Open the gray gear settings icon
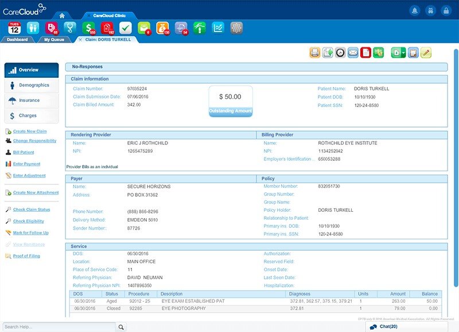Screen dimensions: 459x332 (x=236, y=27)
